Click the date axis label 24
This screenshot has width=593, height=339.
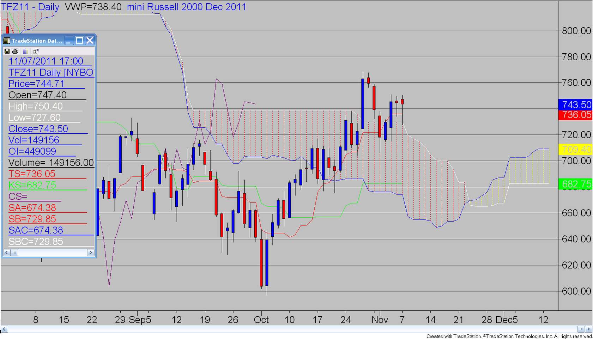[346, 320]
